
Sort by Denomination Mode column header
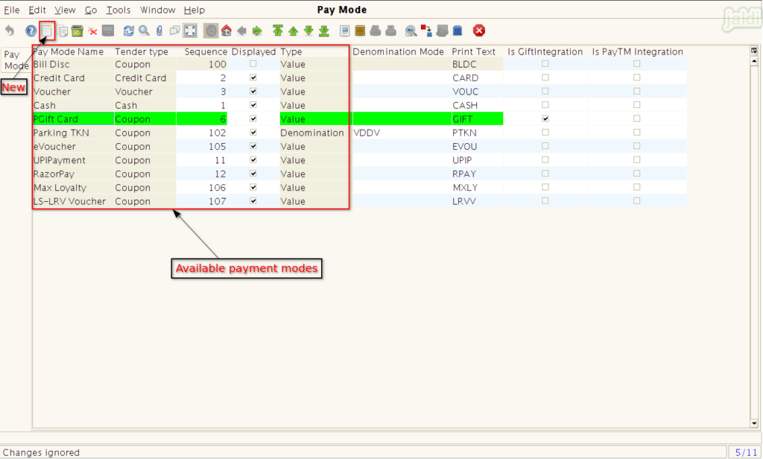coord(398,51)
